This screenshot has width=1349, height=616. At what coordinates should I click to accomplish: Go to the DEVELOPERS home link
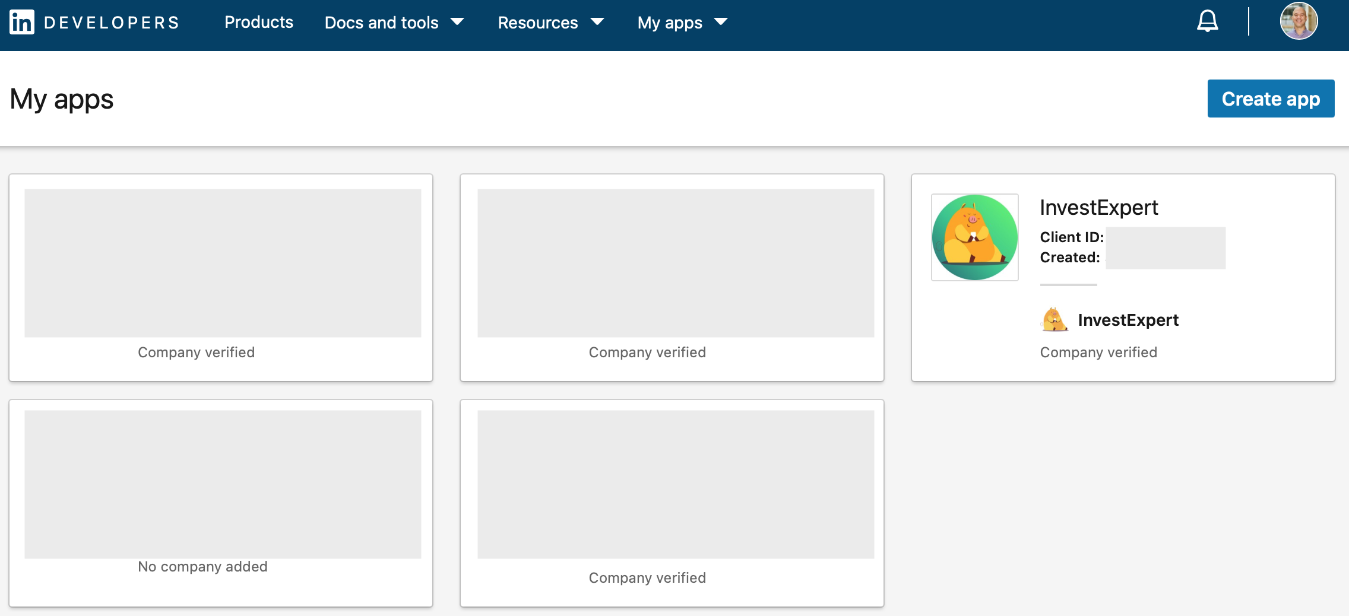click(112, 23)
